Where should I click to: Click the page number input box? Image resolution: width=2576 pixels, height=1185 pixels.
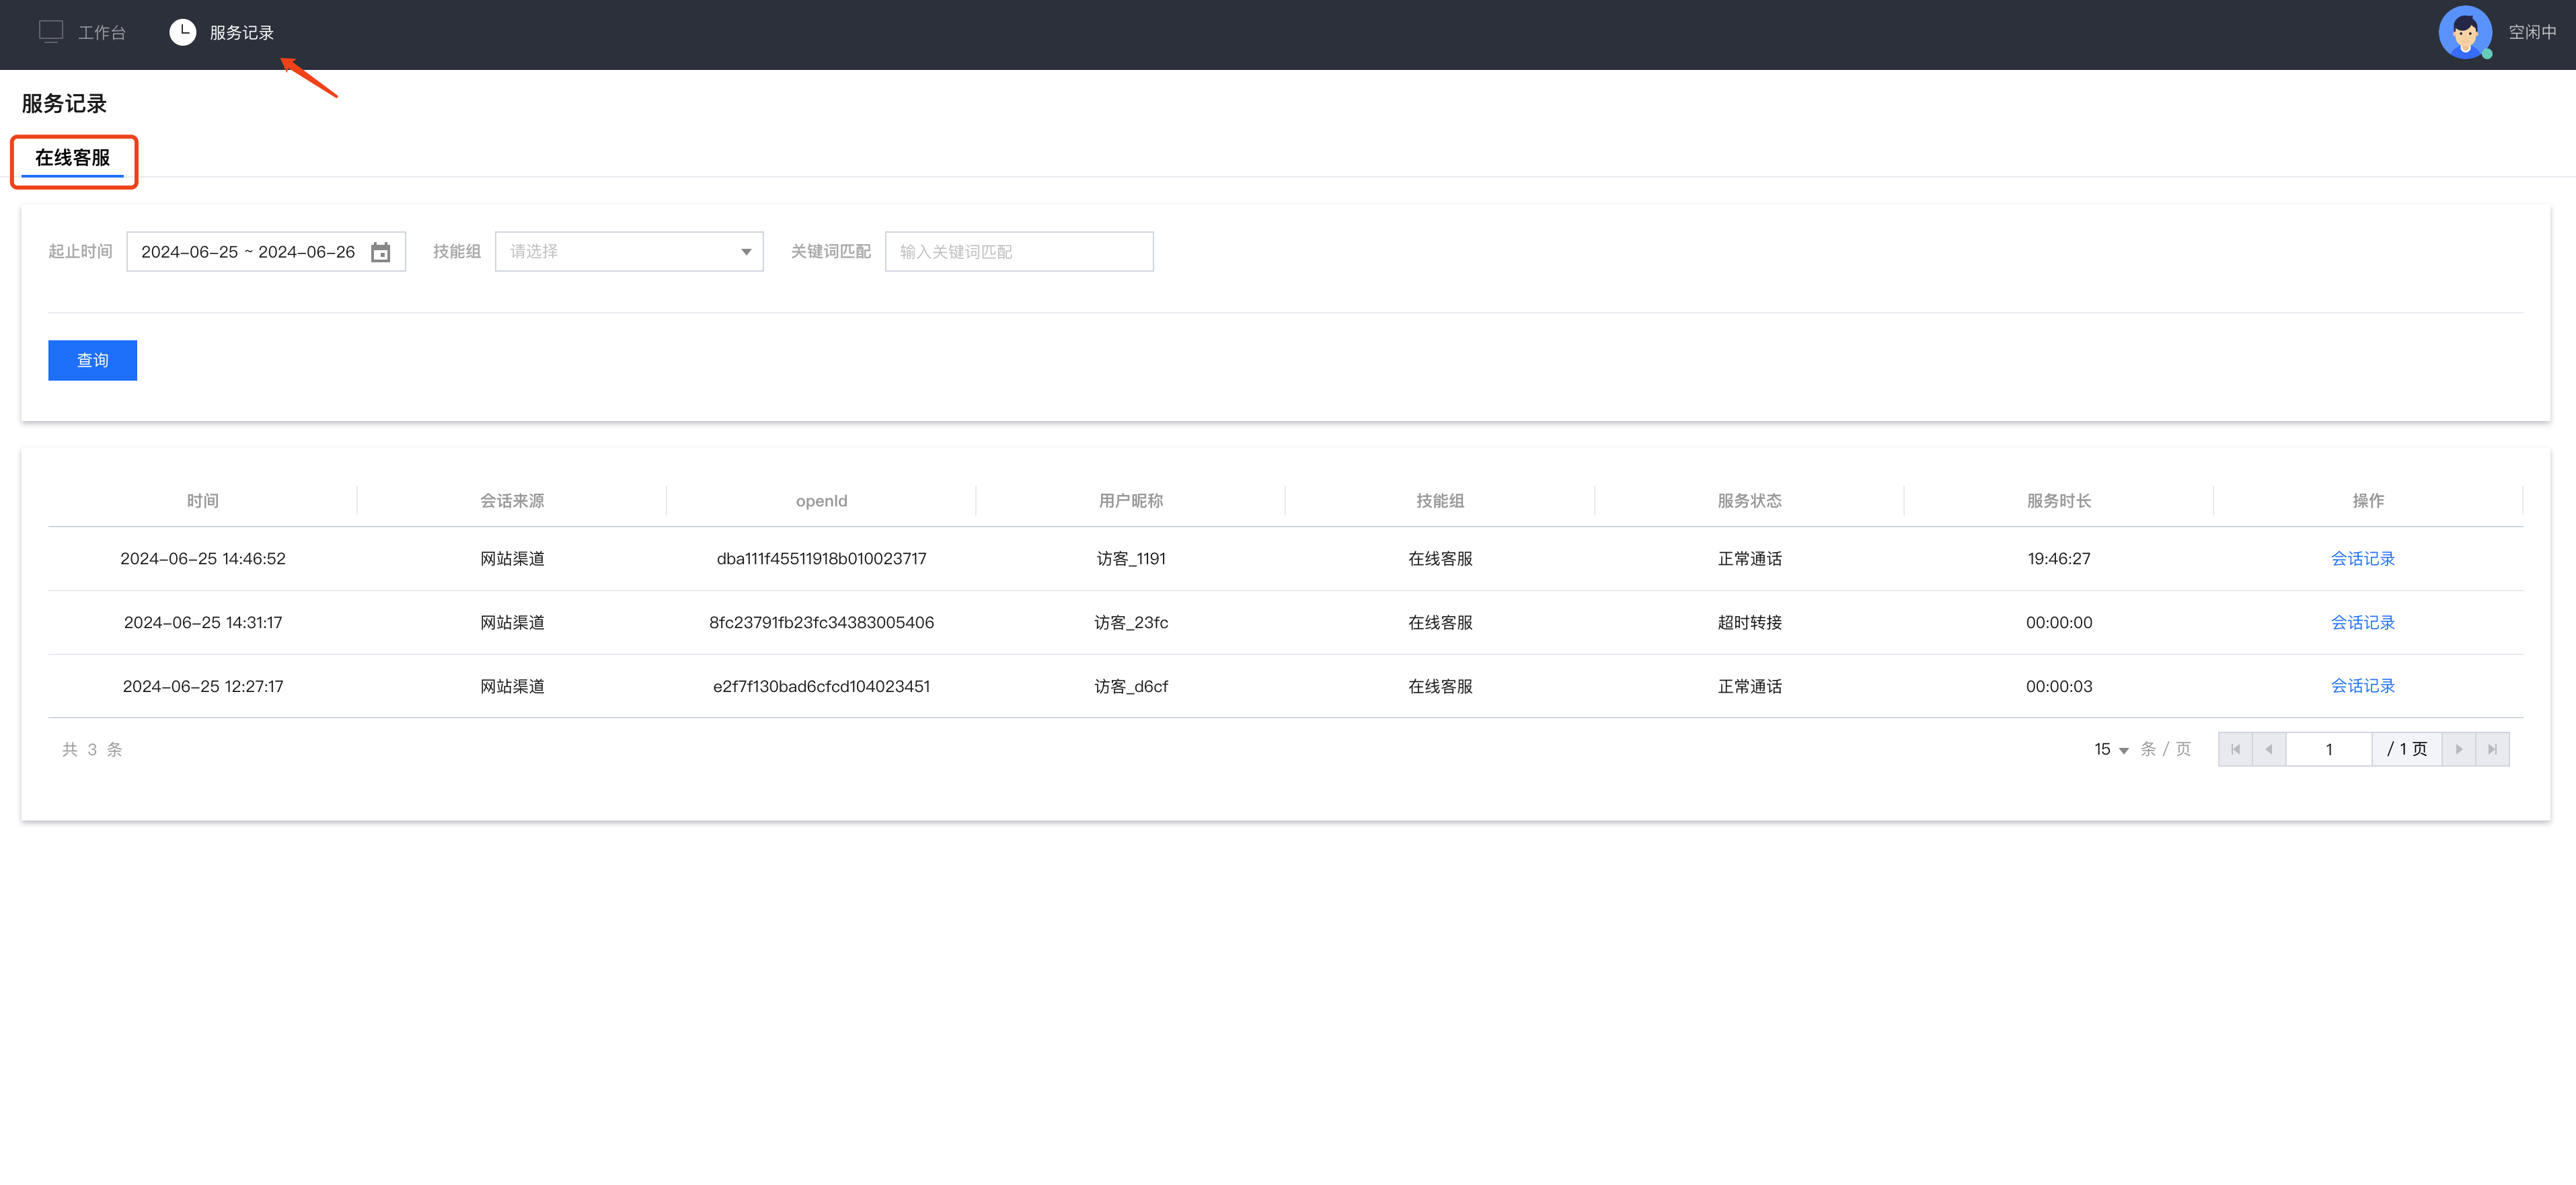pos(2328,749)
